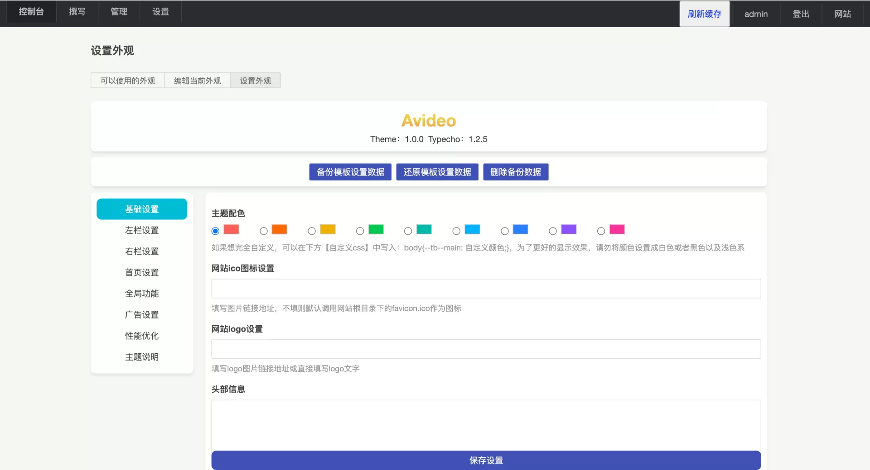Click the 刷新缓存 button

[704, 14]
